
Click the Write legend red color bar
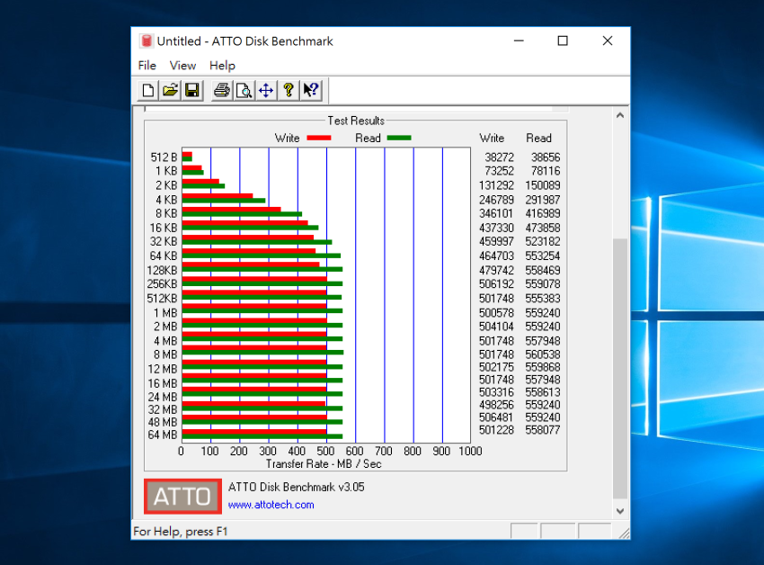pyautogui.click(x=319, y=138)
